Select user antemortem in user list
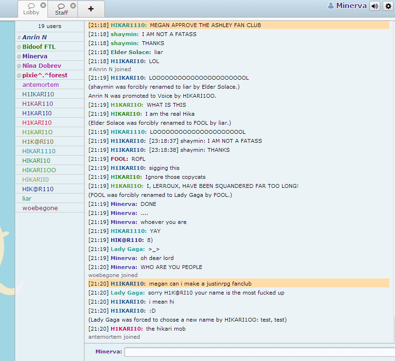This screenshot has width=395, height=361. 50,84
